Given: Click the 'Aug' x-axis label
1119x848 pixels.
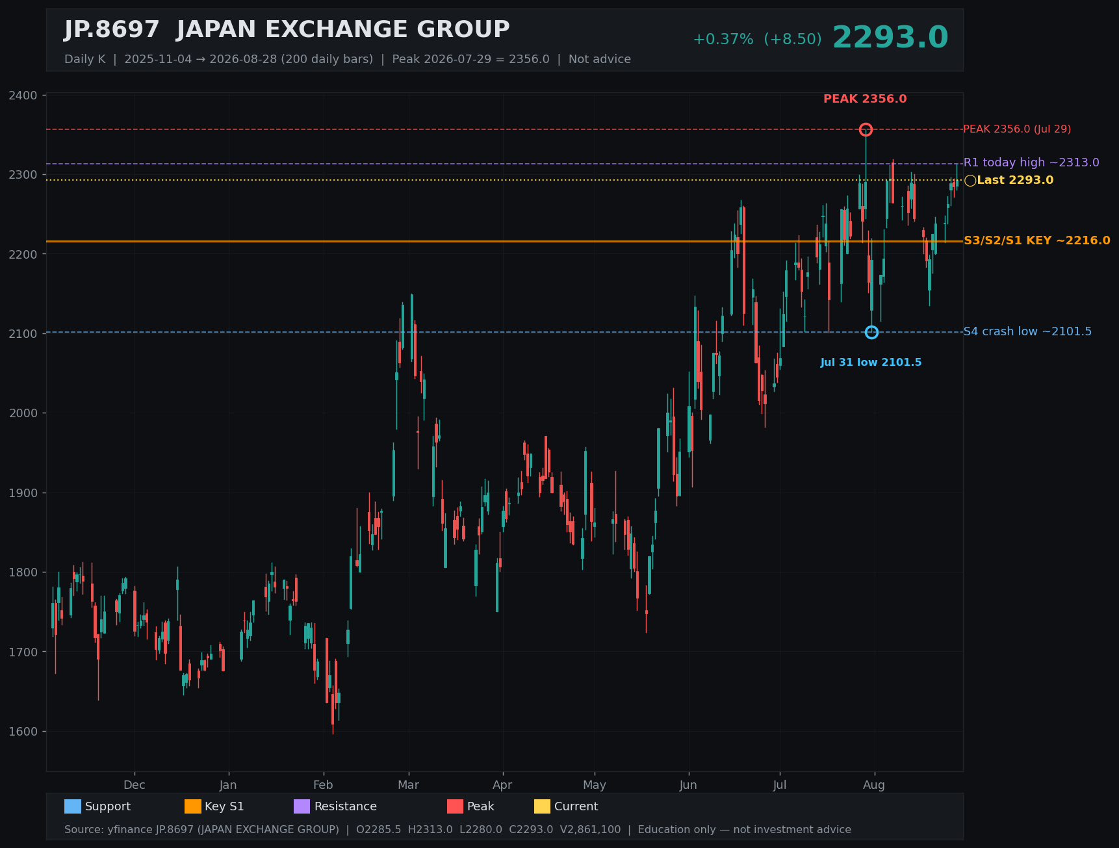Looking at the screenshot, I should pyautogui.click(x=874, y=785).
